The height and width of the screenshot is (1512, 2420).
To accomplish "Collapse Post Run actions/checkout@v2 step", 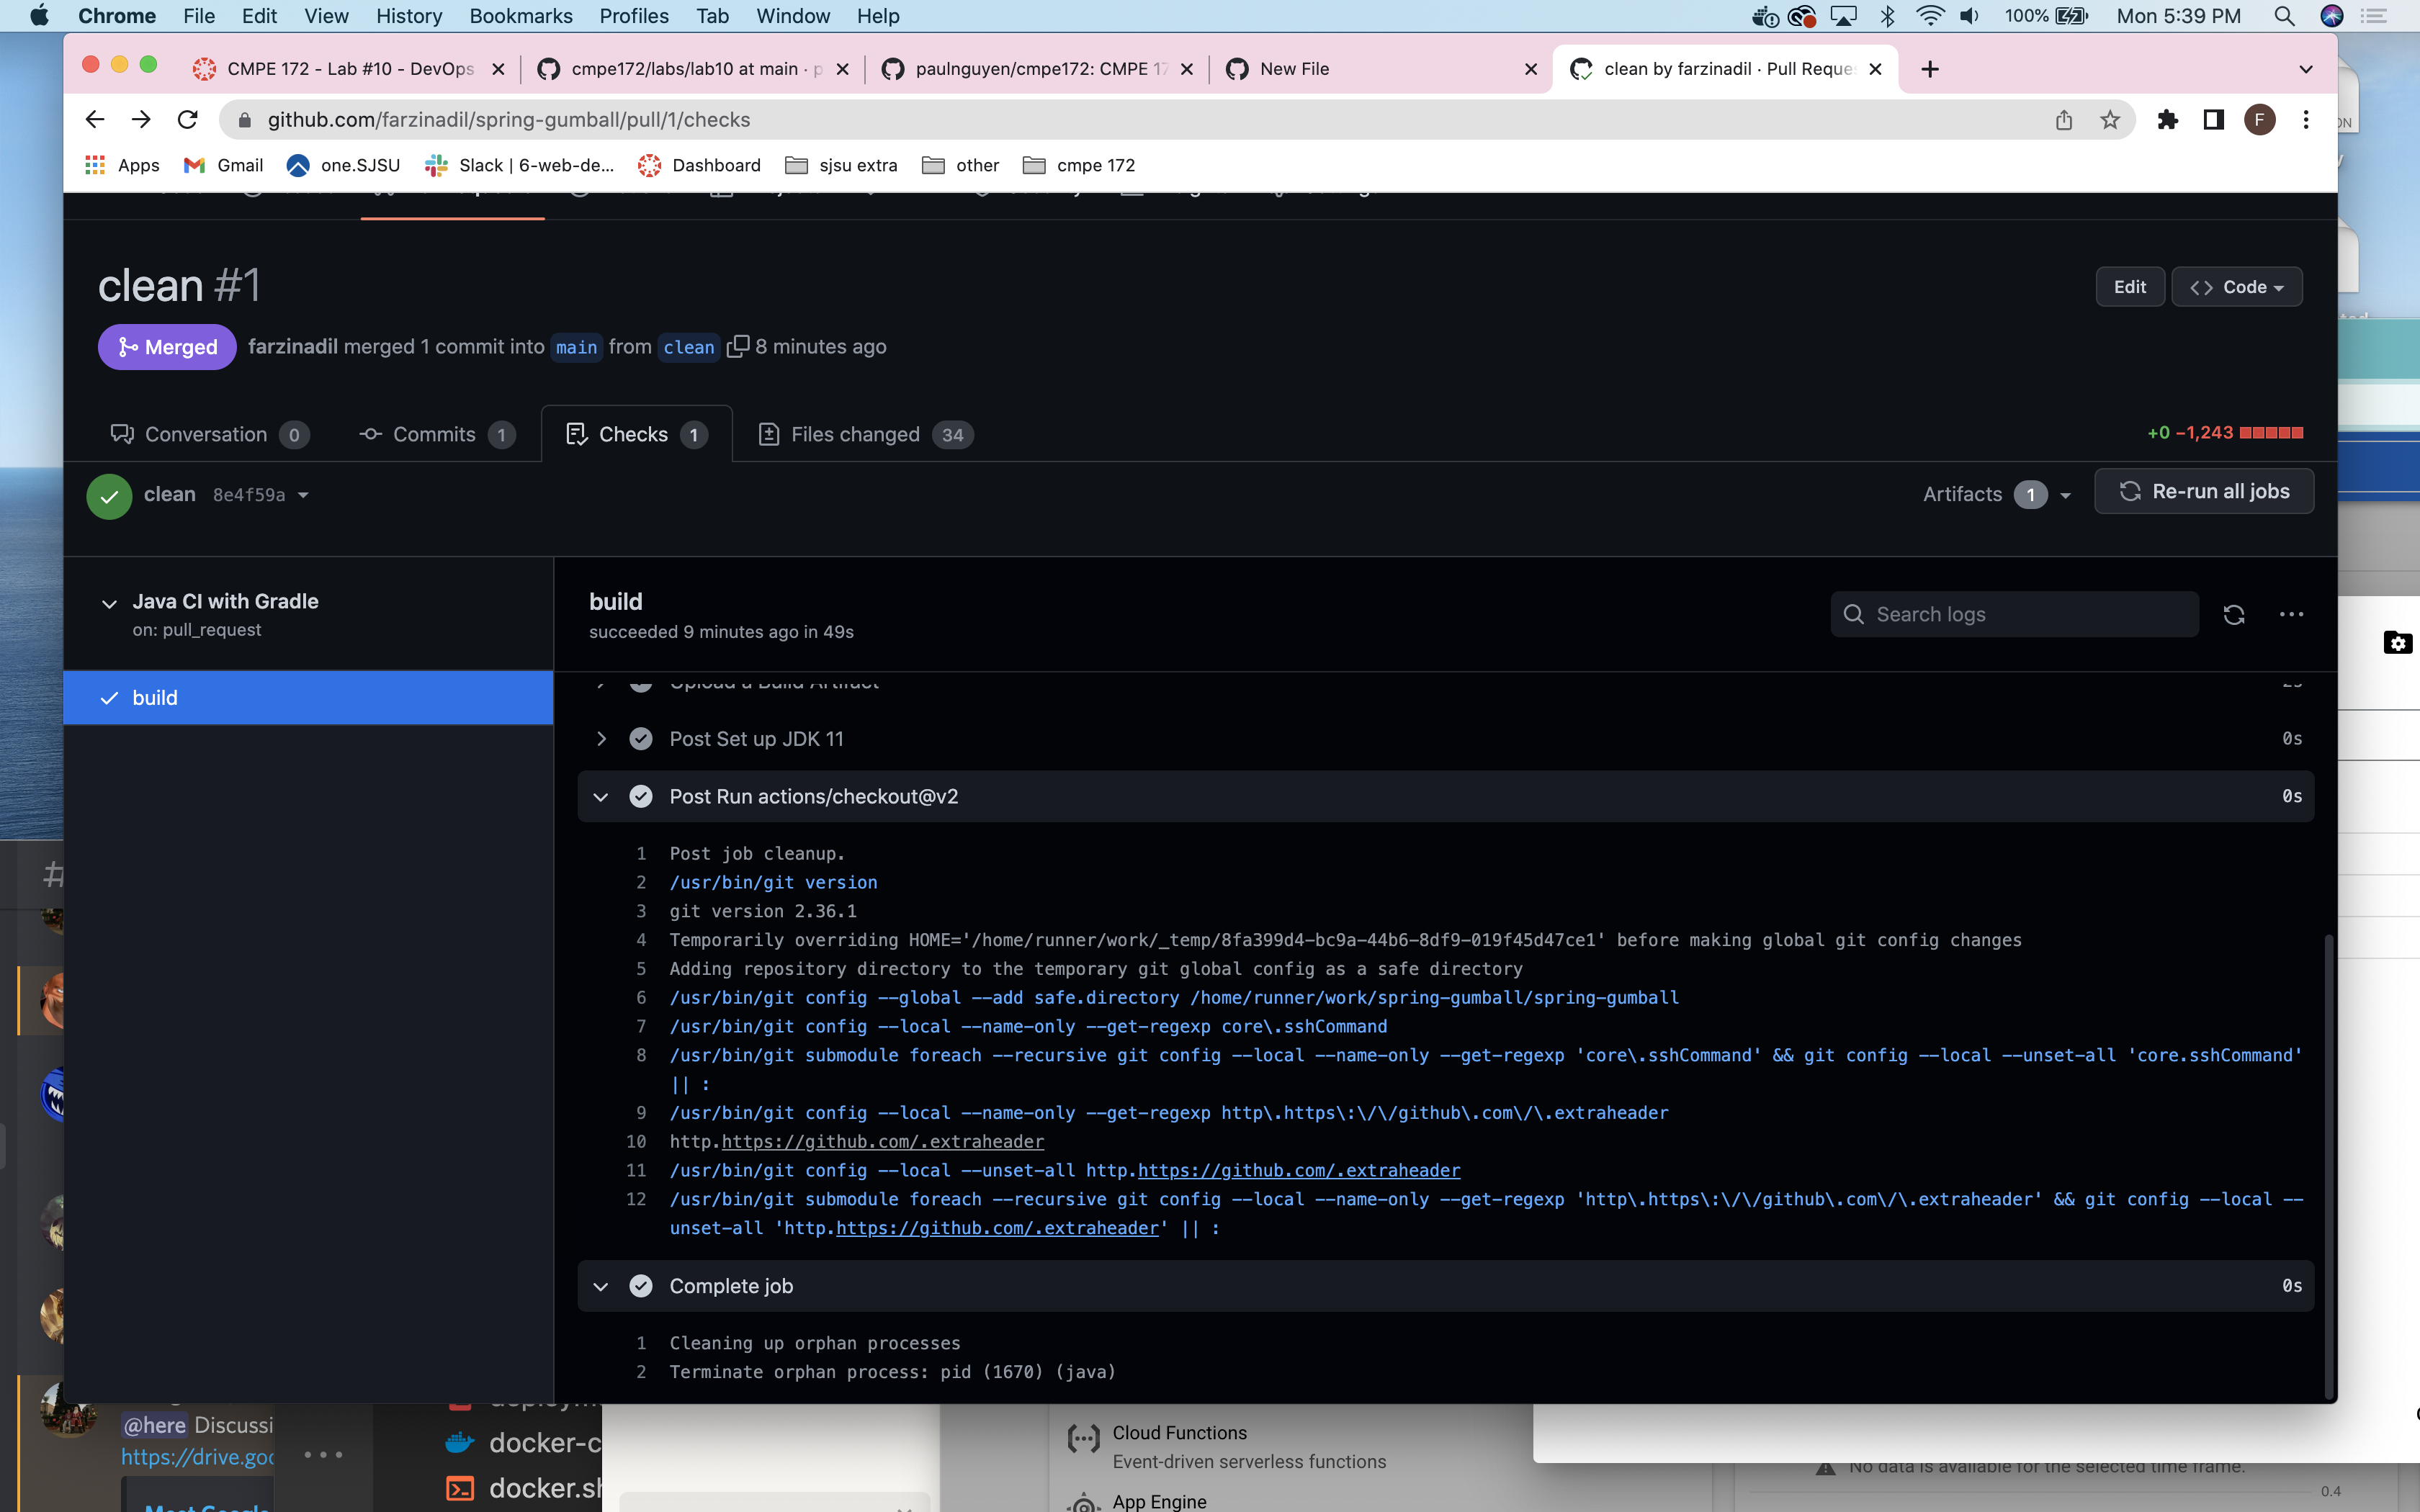I will (601, 796).
